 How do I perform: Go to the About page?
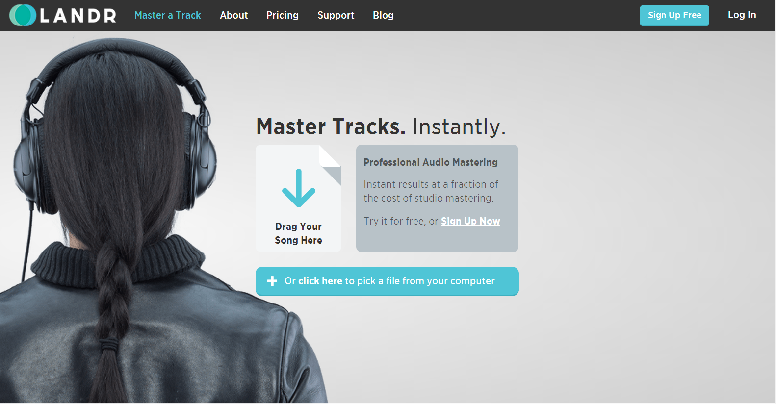pos(234,15)
